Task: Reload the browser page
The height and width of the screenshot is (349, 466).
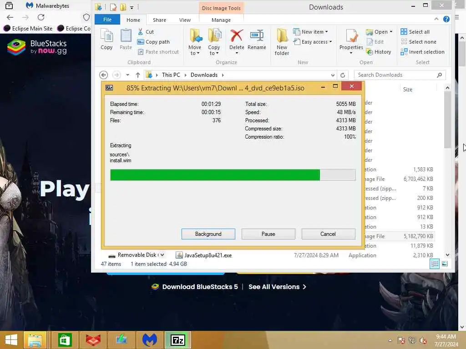Action: pyautogui.click(x=41, y=17)
